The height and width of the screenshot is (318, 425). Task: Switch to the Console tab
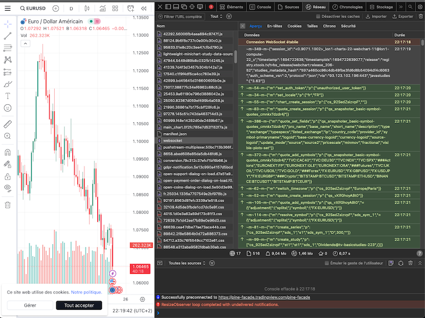(260, 7)
